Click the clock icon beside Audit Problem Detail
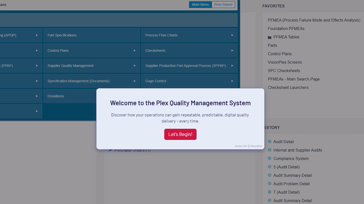Image resolution: width=364 pixels, height=204 pixels. (x=270, y=184)
